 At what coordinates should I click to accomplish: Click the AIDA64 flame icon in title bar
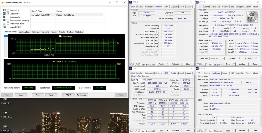coord(2,2)
